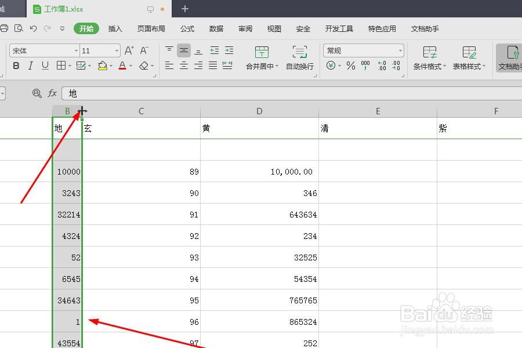
Task: Click the redo icon
Action: pos(48,28)
